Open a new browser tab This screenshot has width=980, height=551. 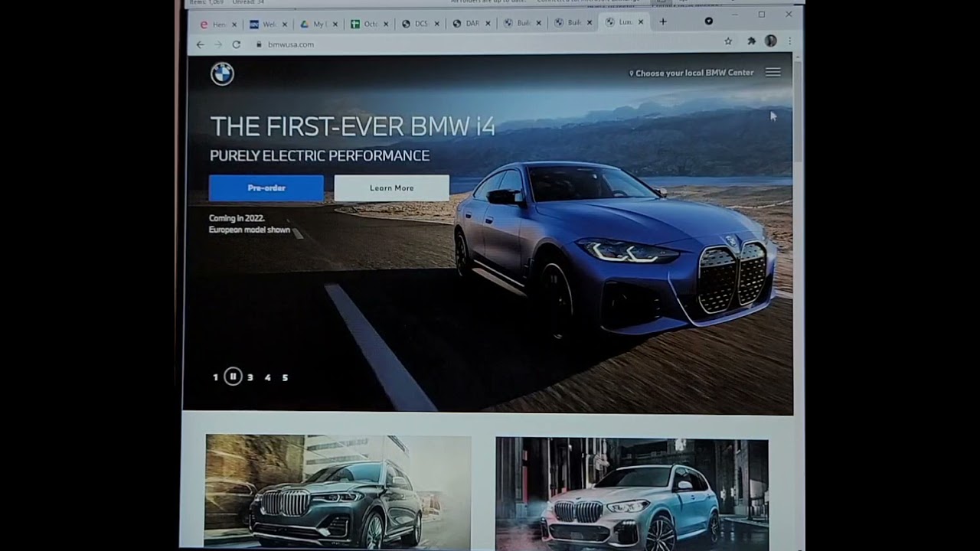[663, 22]
